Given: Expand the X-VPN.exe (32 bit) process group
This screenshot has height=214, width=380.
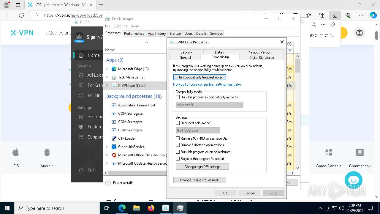Looking at the screenshot, I should click(107, 86).
